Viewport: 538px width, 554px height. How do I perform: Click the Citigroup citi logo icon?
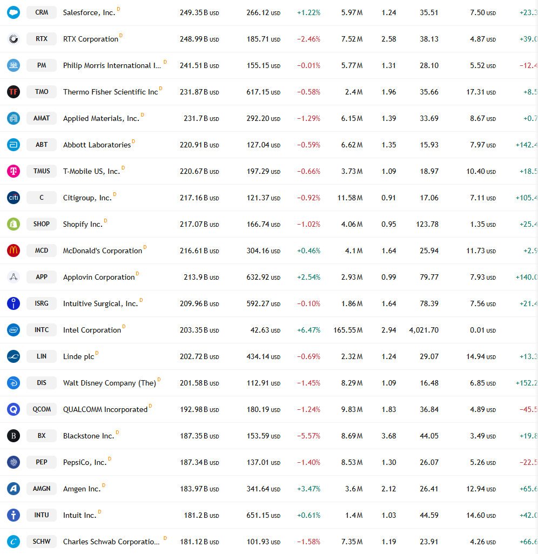coord(14,198)
